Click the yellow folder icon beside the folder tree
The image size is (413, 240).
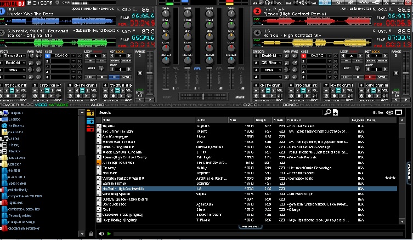(90, 113)
